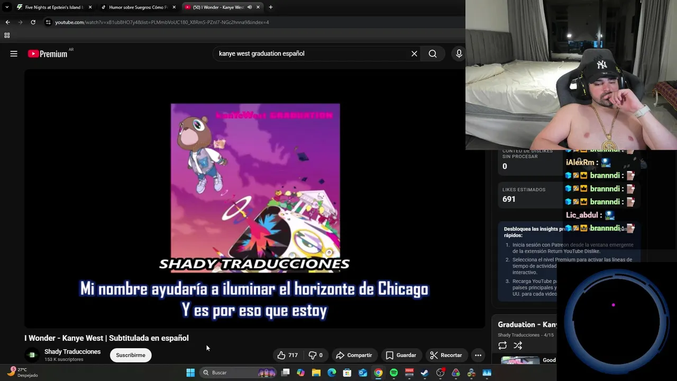
Task: Open the YouTube hamburger guide menu
Action: (14, 53)
